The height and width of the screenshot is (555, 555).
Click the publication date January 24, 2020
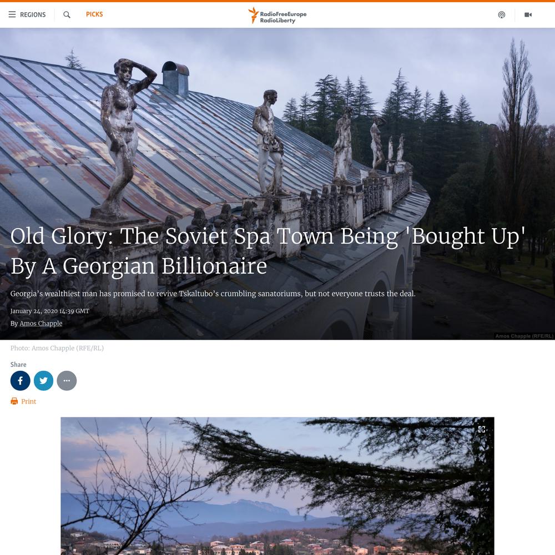(x=49, y=311)
